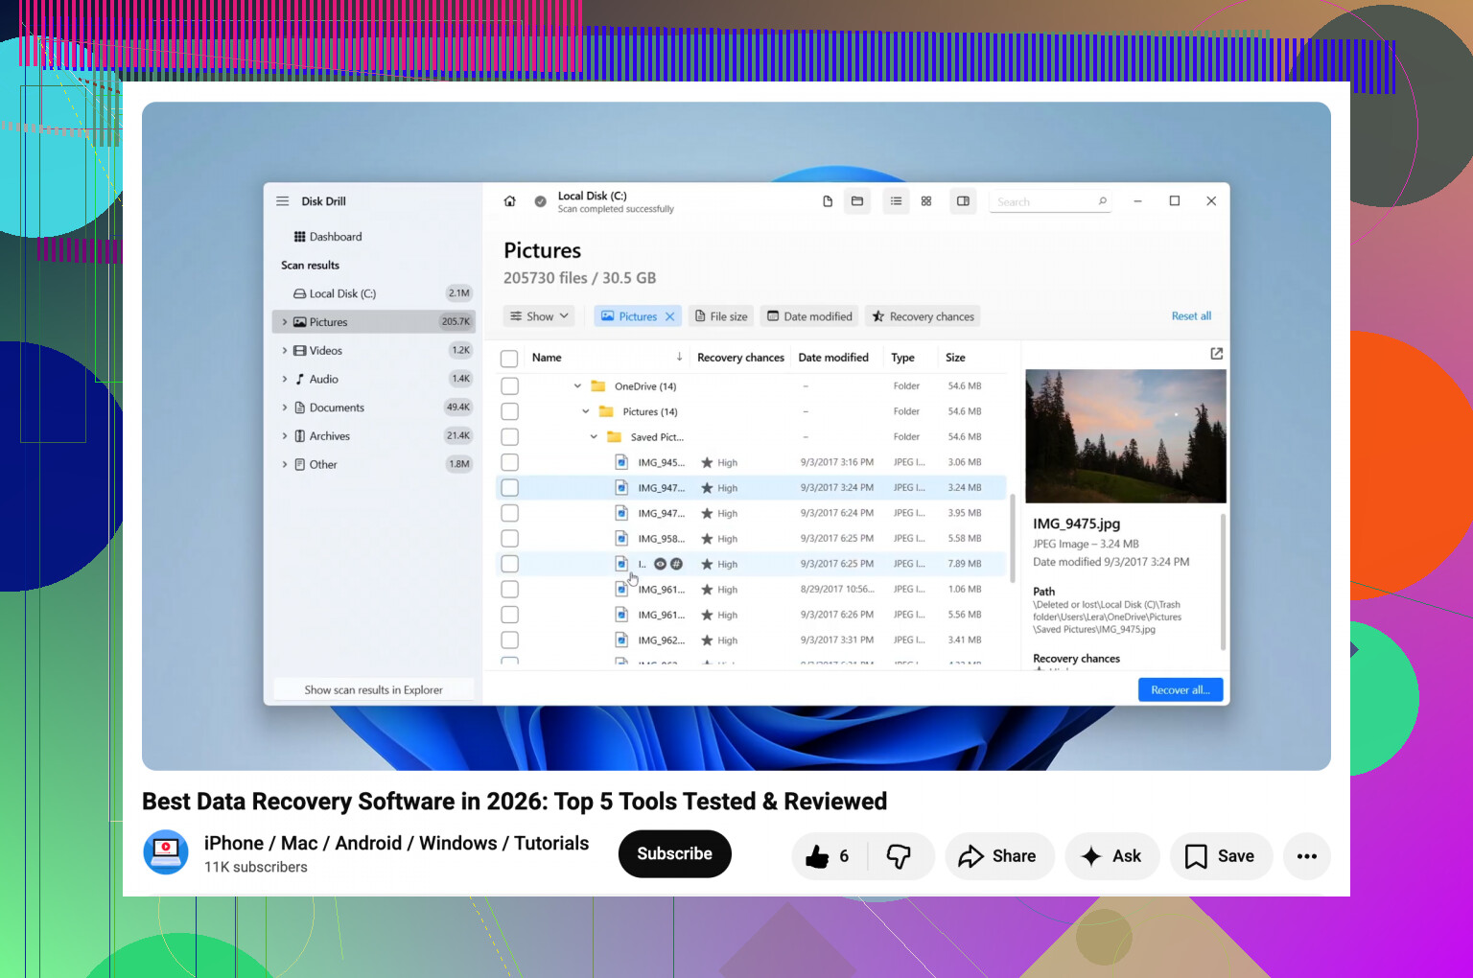Expand the Archives category chevron

pos(285,436)
